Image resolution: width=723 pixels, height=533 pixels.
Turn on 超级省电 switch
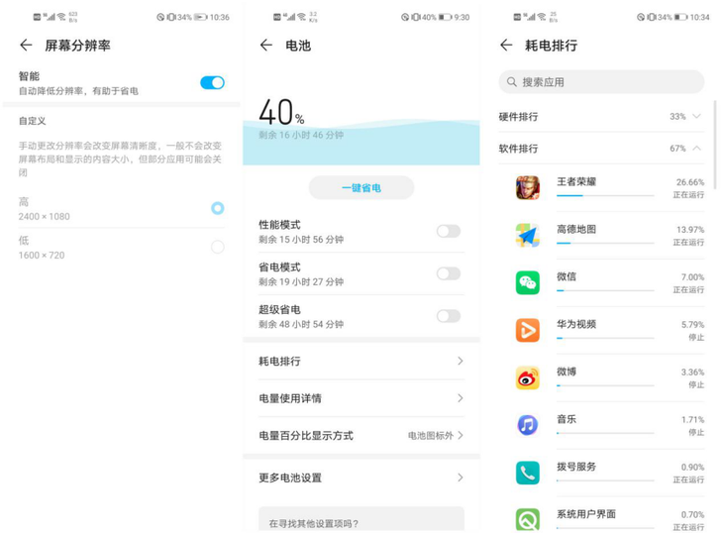coord(448,316)
